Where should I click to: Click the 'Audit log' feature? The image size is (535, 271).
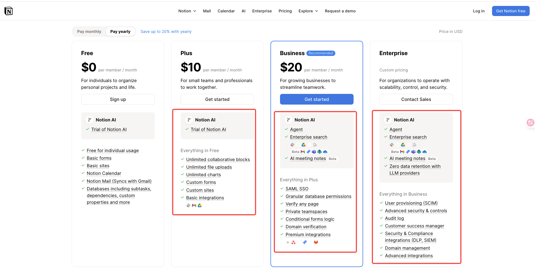pyautogui.click(x=394, y=218)
